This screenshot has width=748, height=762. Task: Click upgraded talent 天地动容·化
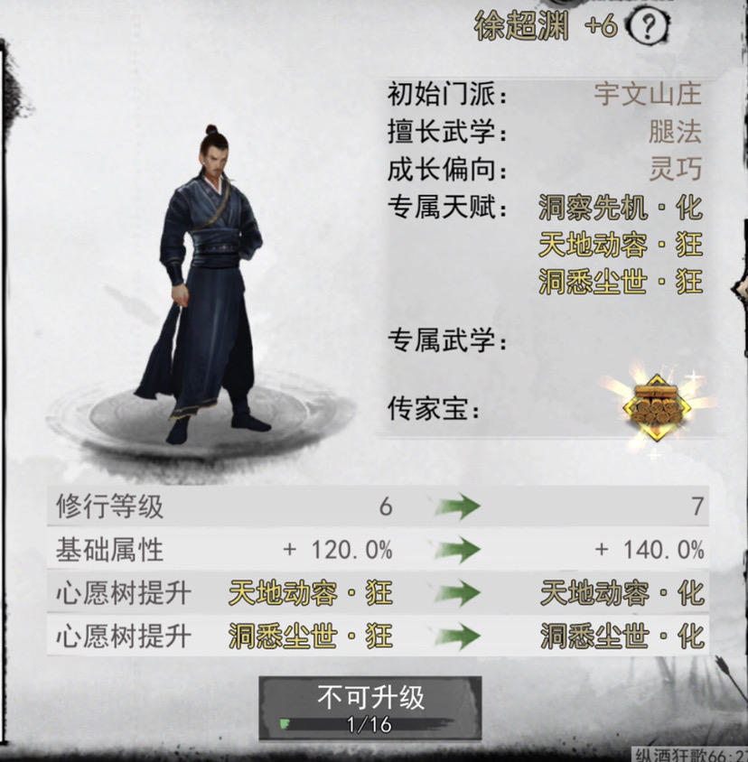pyautogui.click(x=622, y=593)
